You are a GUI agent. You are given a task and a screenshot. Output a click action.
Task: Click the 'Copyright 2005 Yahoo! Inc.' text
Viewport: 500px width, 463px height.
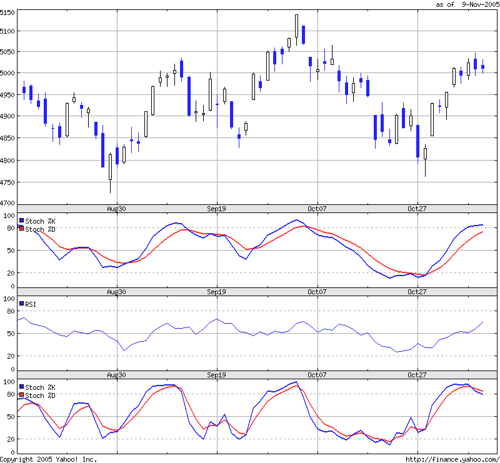click(x=49, y=459)
